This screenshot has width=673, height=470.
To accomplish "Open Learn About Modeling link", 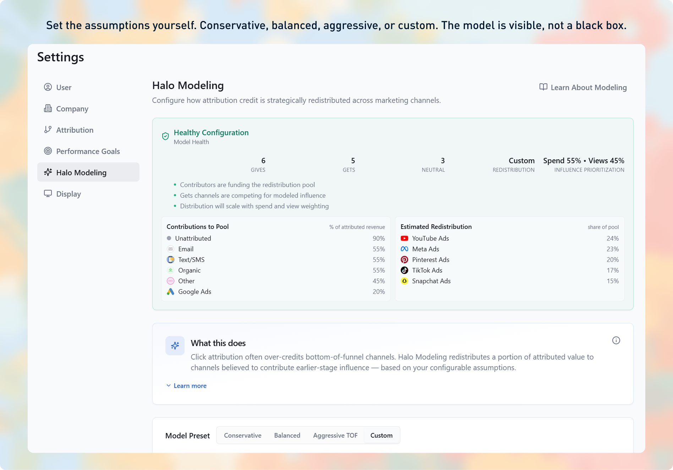I will click(583, 87).
